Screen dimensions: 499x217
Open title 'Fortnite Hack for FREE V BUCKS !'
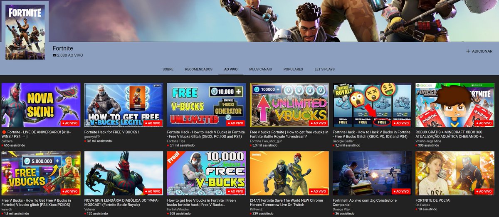(111, 132)
